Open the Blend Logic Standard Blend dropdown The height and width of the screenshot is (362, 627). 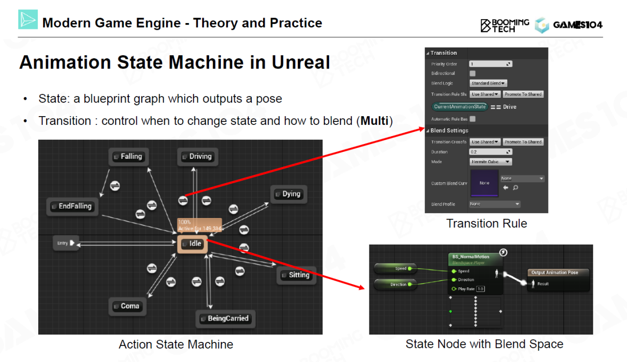(x=488, y=83)
